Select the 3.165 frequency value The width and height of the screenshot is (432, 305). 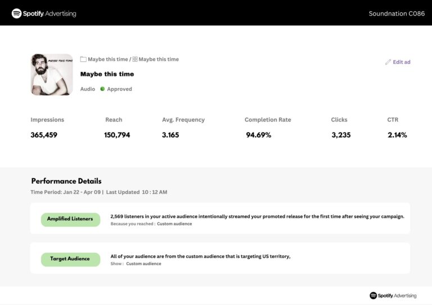[x=170, y=135]
